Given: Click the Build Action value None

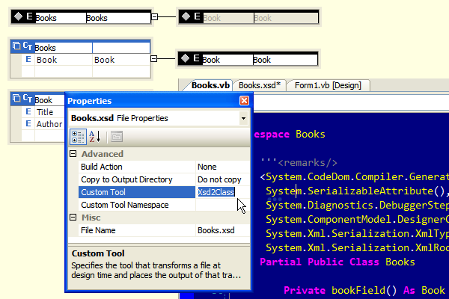Looking at the screenshot, I should coord(223,167).
